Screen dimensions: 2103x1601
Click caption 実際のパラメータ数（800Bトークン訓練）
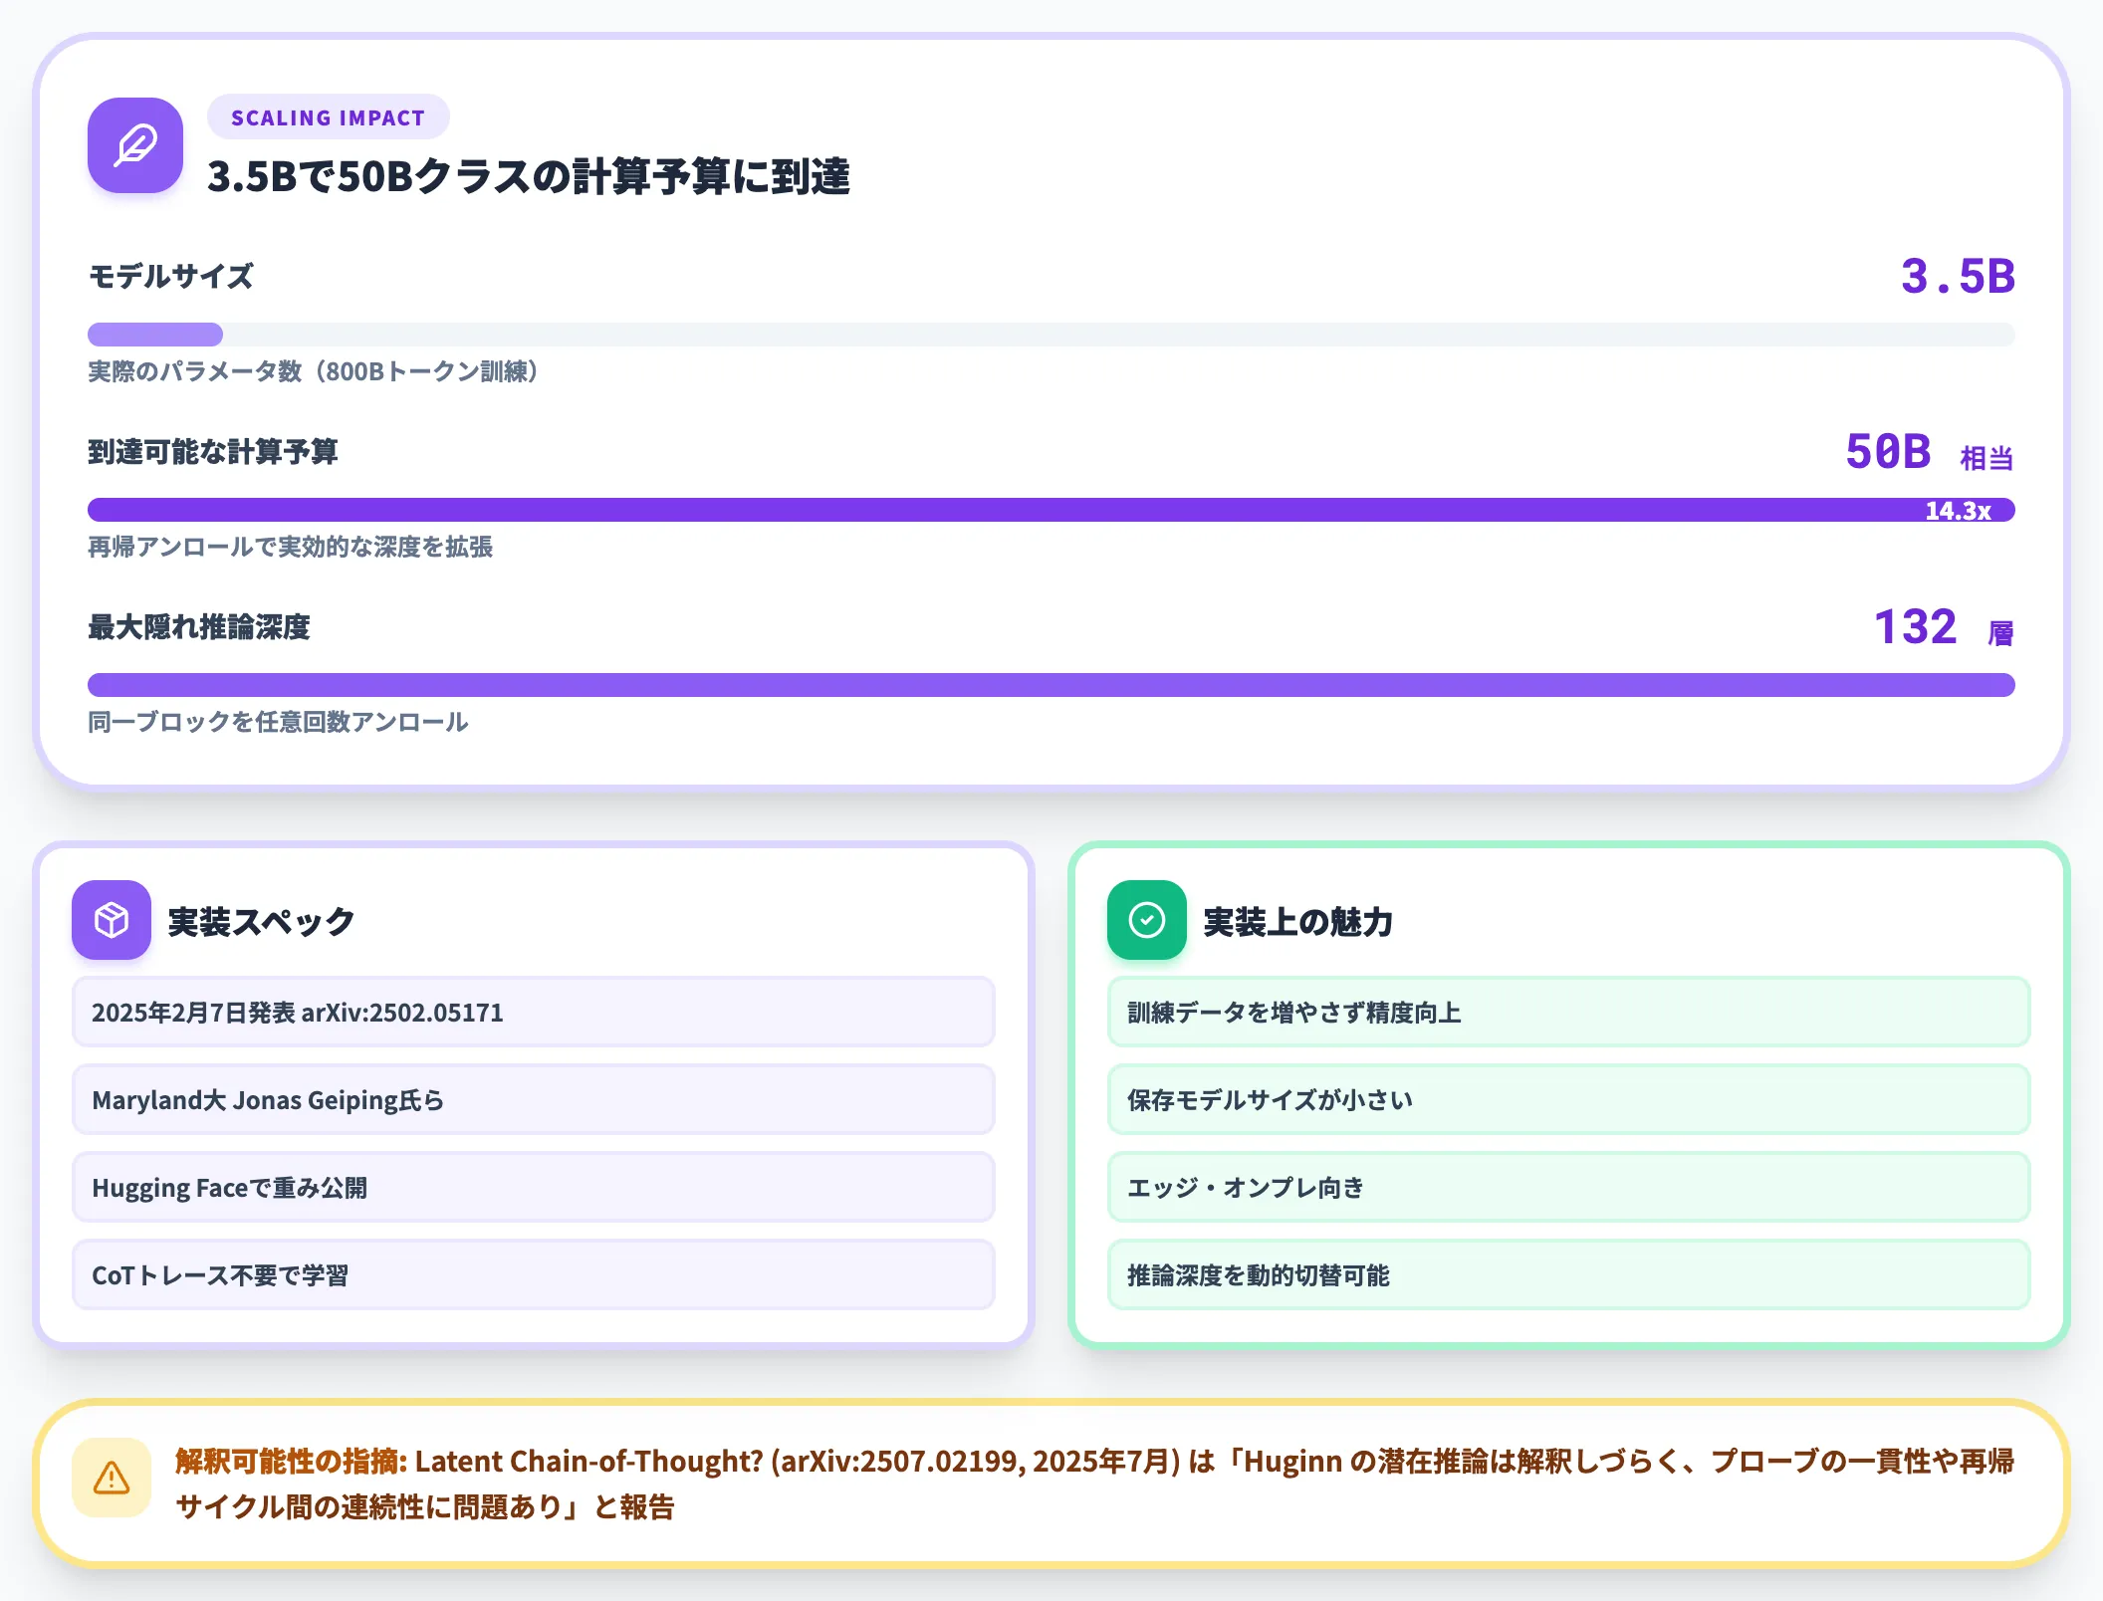313,371
